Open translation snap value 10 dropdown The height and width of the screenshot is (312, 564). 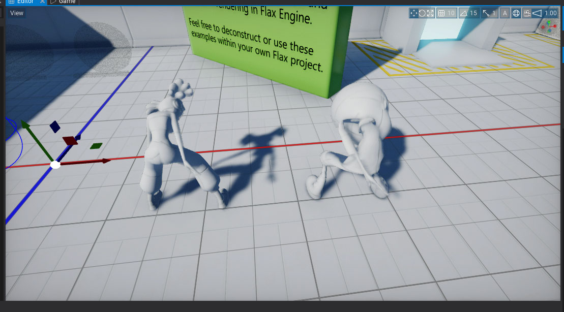coord(451,13)
